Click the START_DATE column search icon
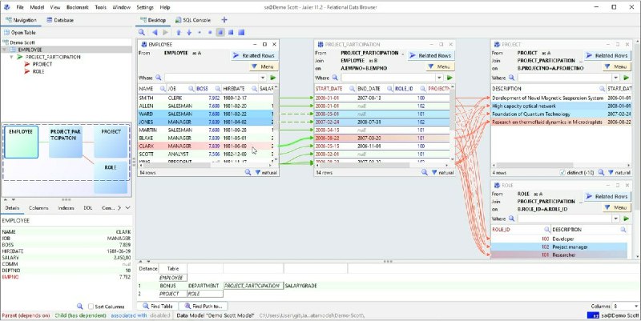Image resolution: width=641 pixels, height=321 pixels. (351, 89)
